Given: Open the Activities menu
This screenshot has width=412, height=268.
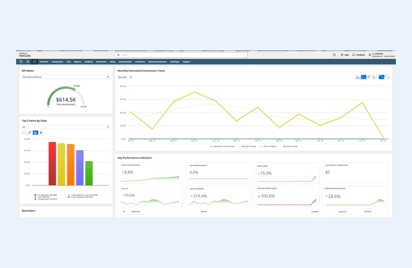Looking at the screenshot, I should coord(44,62).
